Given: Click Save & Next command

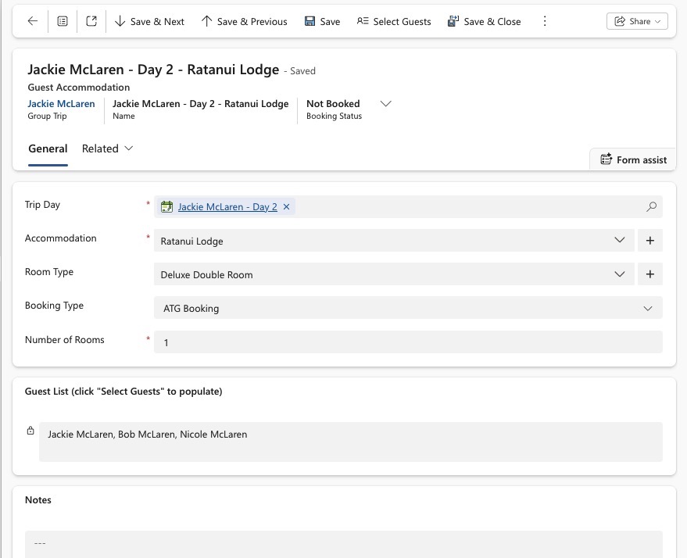Looking at the screenshot, I should pyautogui.click(x=149, y=21).
